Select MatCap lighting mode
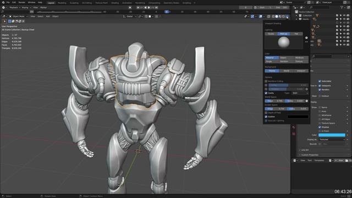 coord(284,34)
